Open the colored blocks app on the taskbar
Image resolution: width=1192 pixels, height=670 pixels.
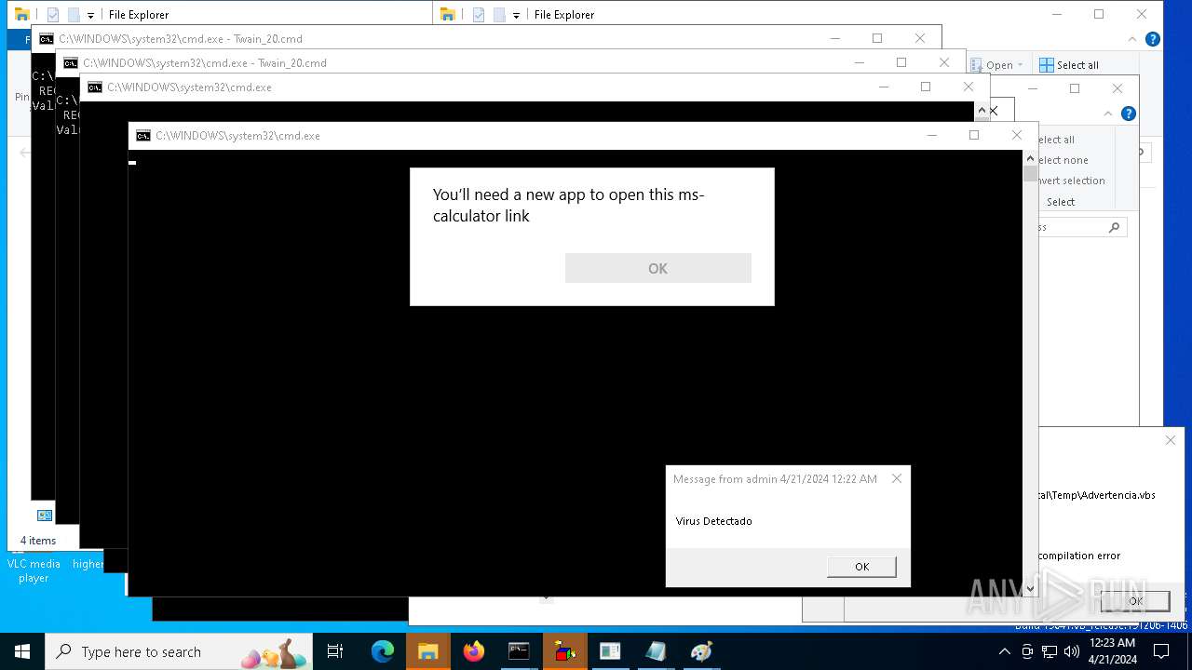pyautogui.click(x=564, y=651)
